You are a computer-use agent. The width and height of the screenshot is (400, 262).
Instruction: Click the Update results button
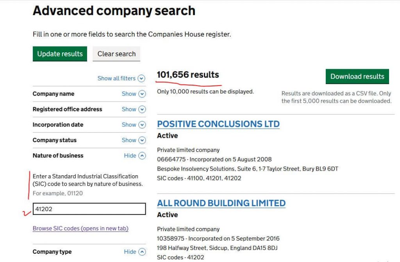60,54
